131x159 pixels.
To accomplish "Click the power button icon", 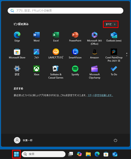I will tap(115, 140).
